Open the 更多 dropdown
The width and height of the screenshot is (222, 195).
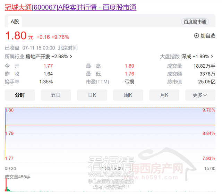[200, 95]
